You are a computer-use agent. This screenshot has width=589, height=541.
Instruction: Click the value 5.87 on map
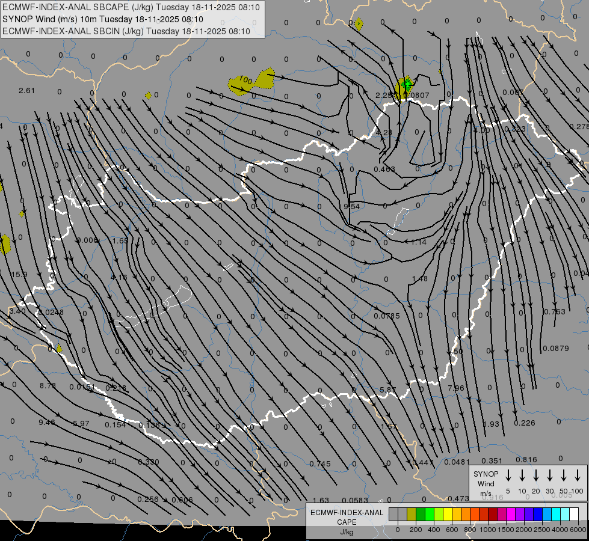tap(387, 390)
